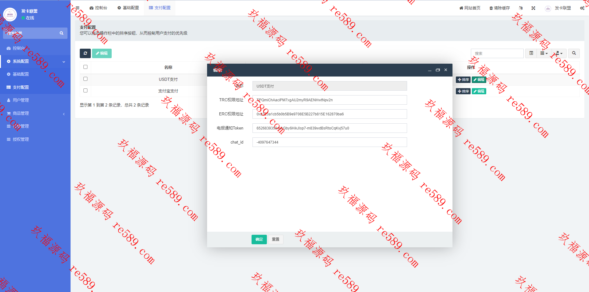This screenshot has width=589, height=292.
Task: Open the columns grid dropdown
Action: [x=544, y=53]
